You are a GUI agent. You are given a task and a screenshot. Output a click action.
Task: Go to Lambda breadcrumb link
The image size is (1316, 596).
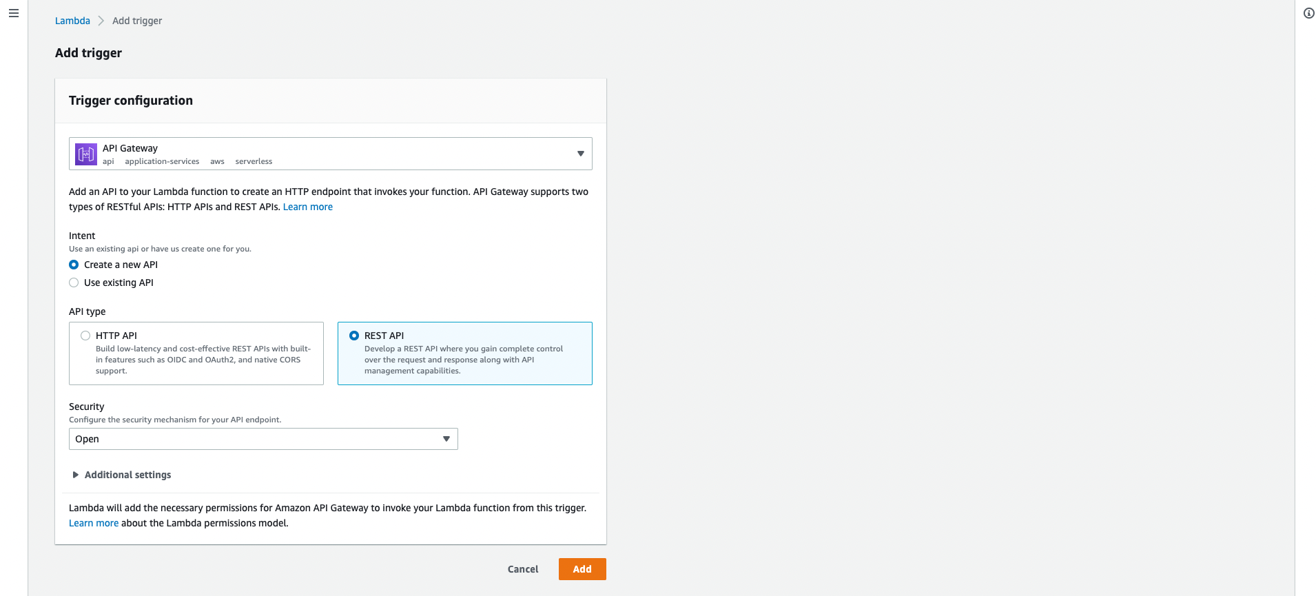72,21
